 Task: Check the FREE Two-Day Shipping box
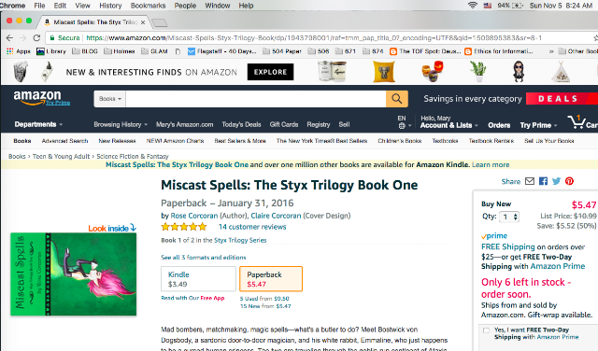[x=486, y=330]
